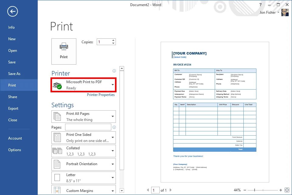Click the invoice page preview
The height and width of the screenshot is (195, 292).
[215, 112]
